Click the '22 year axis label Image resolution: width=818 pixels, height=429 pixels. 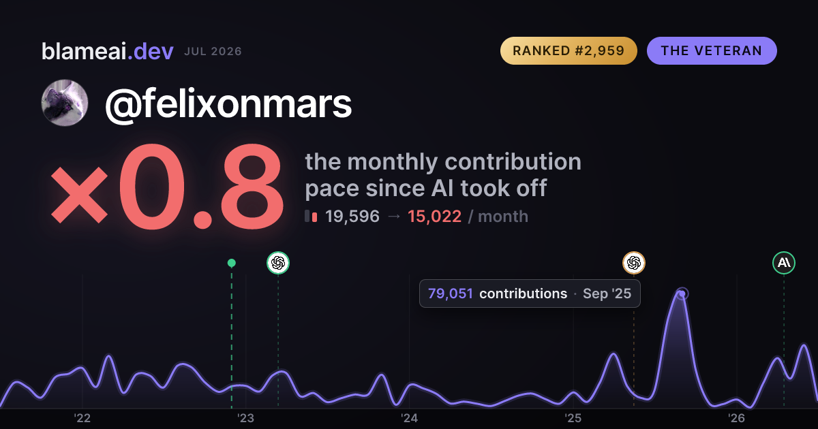coord(82,418)
